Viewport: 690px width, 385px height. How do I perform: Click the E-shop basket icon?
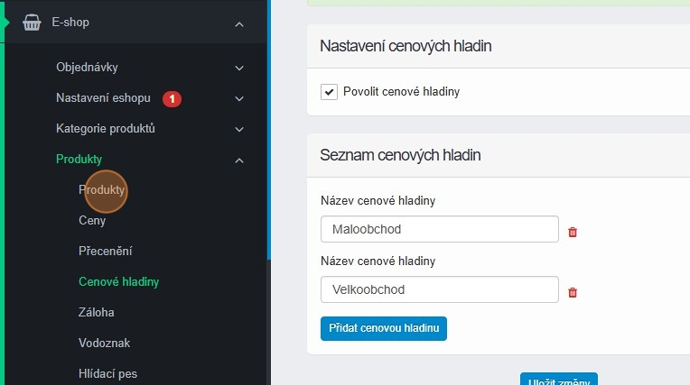(x=32, y=23)
